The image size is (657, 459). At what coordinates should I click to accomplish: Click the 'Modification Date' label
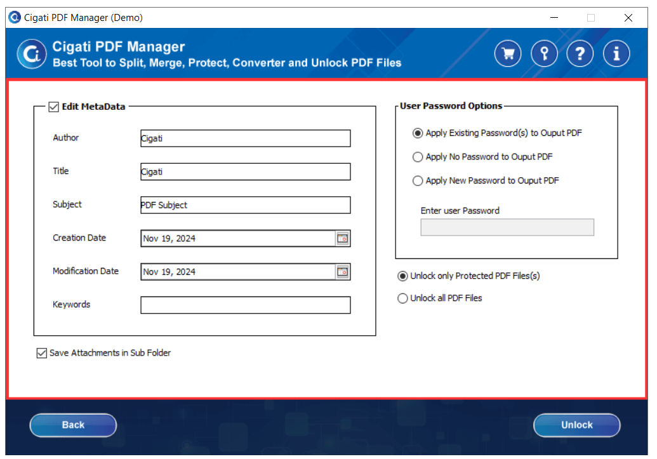click(86, 271)
